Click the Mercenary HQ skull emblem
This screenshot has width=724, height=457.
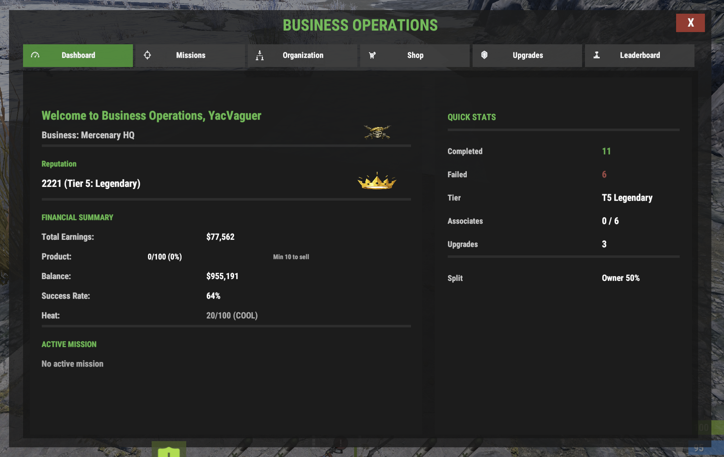tap(377, 132)
